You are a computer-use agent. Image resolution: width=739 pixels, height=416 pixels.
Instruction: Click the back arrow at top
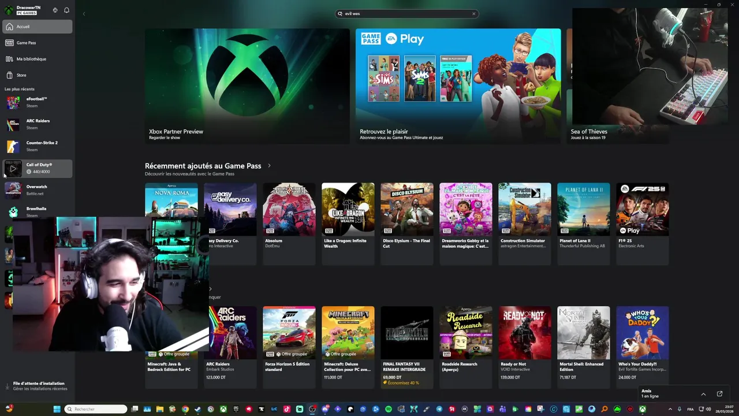coord(84,13)
